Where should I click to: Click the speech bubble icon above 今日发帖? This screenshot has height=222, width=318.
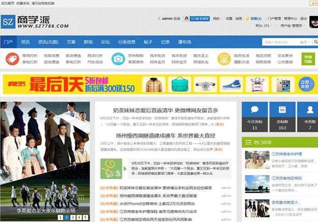[255, 110]
